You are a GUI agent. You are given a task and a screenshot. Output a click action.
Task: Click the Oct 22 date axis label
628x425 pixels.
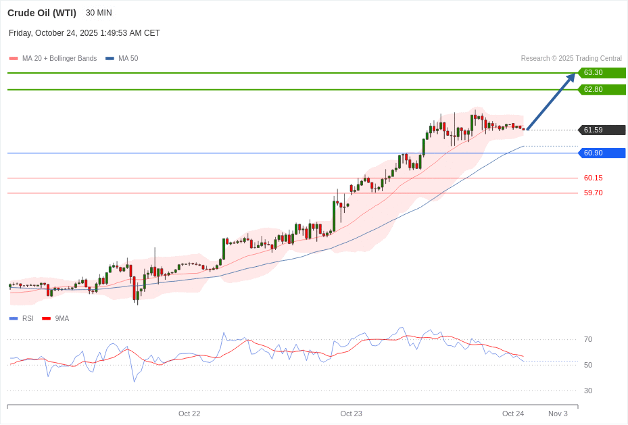pos(189,414)
